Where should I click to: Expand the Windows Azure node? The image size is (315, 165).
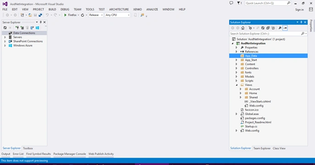tap(5, 45)
